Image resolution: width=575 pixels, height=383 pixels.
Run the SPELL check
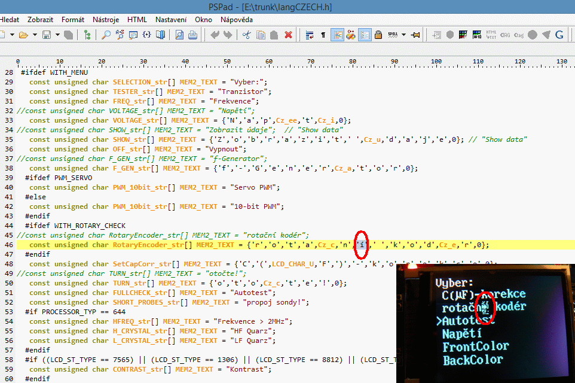(x=393, y=35)
